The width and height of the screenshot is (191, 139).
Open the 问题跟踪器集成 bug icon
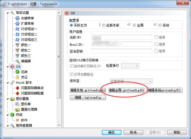pyautogui.click(x=18, y=88)
